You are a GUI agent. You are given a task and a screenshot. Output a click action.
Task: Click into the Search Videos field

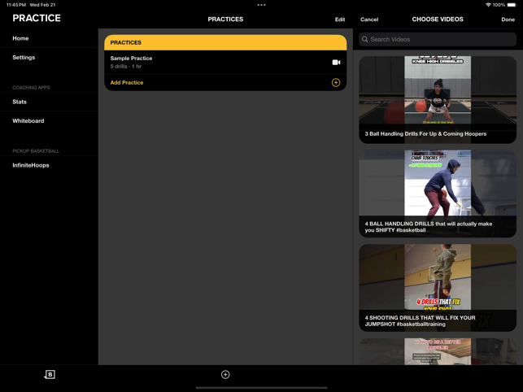[x=438, y=39]
